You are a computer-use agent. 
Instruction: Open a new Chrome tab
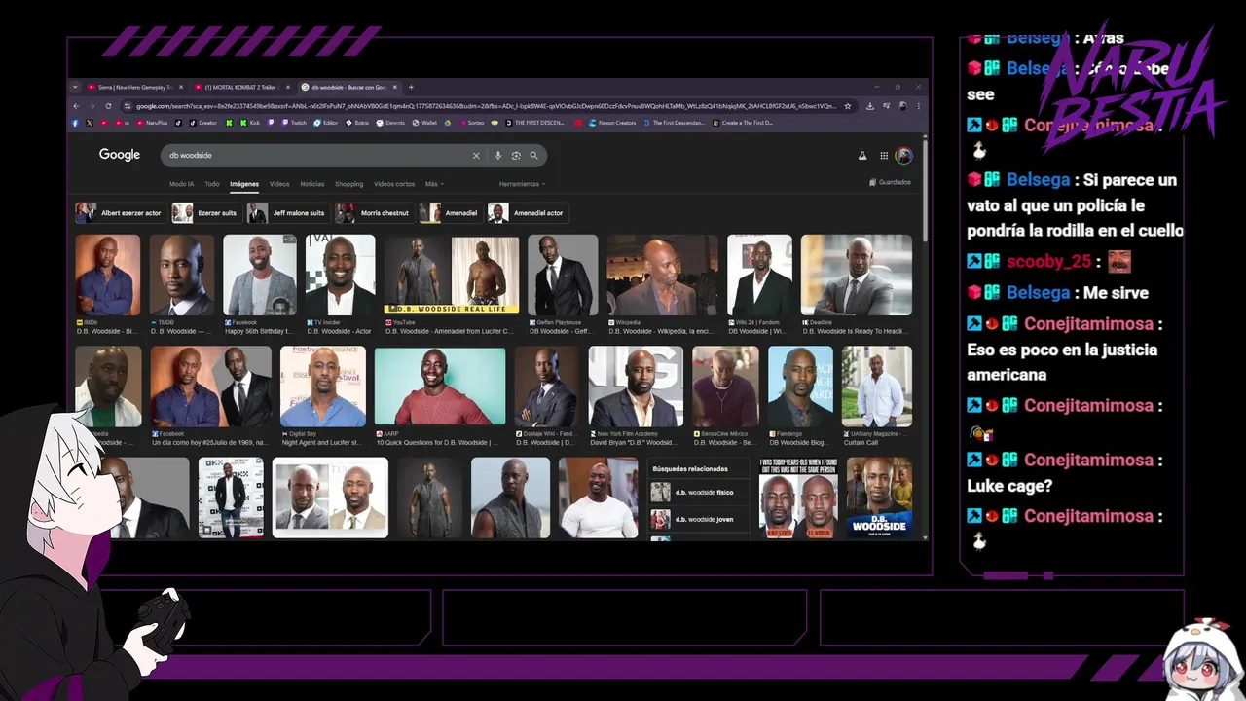coord(411,87)
